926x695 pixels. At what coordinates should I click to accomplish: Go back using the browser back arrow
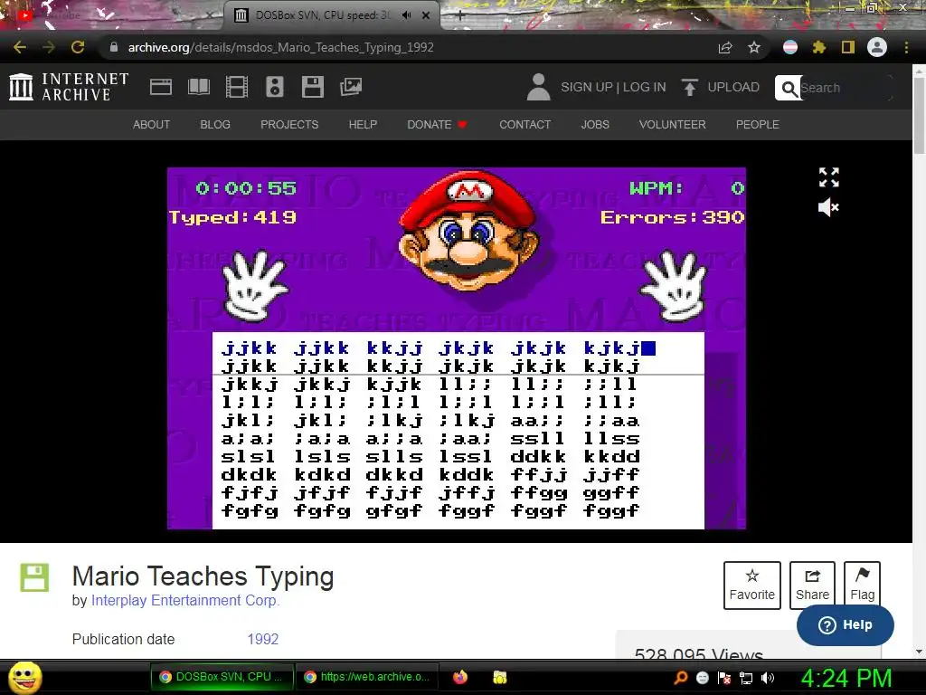coord(20,47)
